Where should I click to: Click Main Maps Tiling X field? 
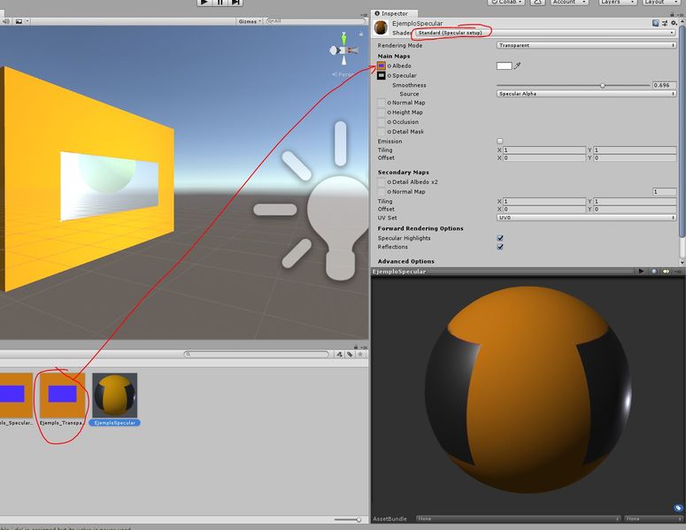543,150
